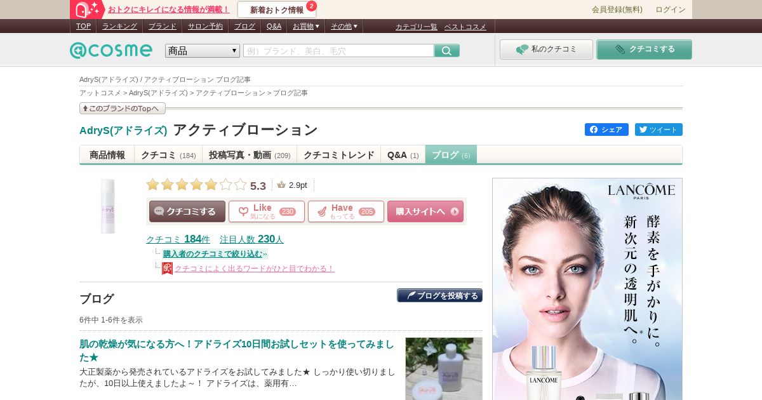Switch to 投稿写真・動画 tab
Screen dimensions: 762x400
pyautogui.click(x=250, y=155)
